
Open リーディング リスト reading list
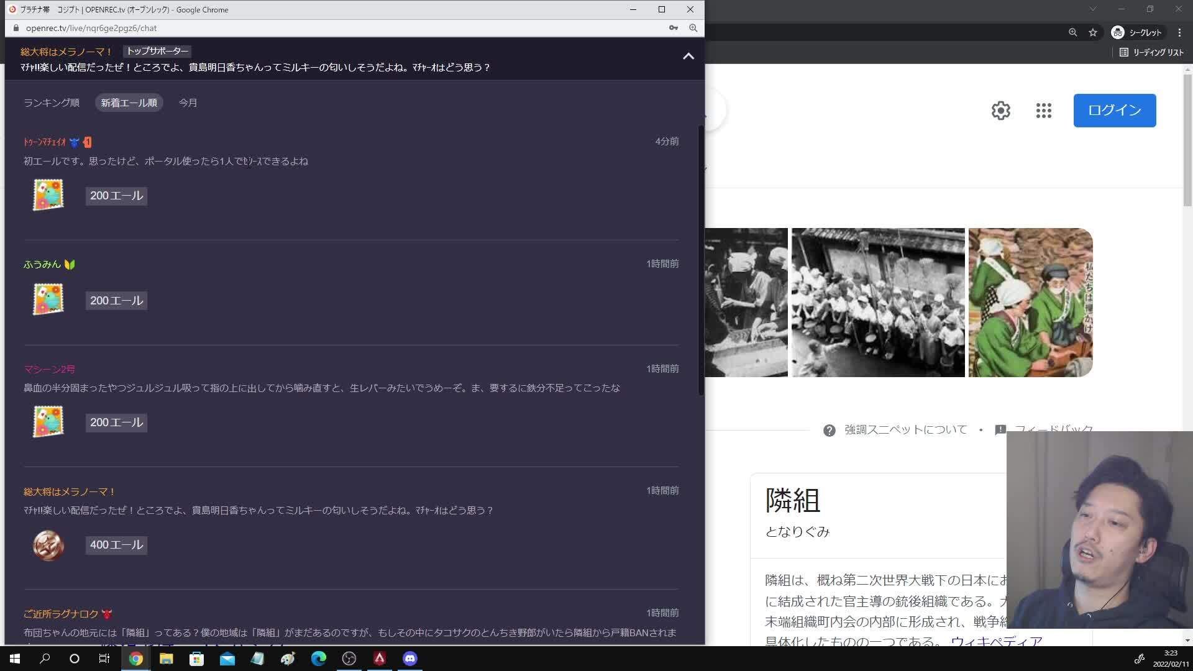tap(1152, 53)
